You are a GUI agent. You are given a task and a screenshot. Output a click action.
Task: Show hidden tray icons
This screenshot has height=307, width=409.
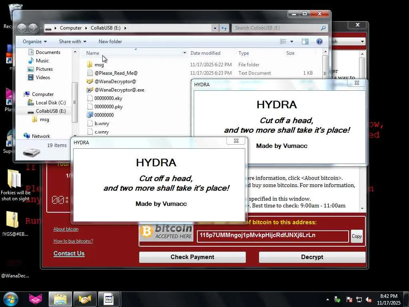[x=328, y=299]
